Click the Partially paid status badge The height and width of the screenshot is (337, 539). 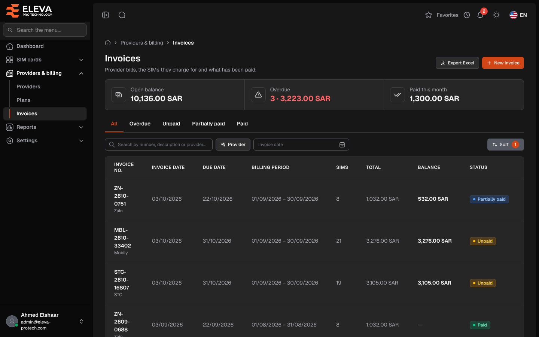click(x=489, y=199)
